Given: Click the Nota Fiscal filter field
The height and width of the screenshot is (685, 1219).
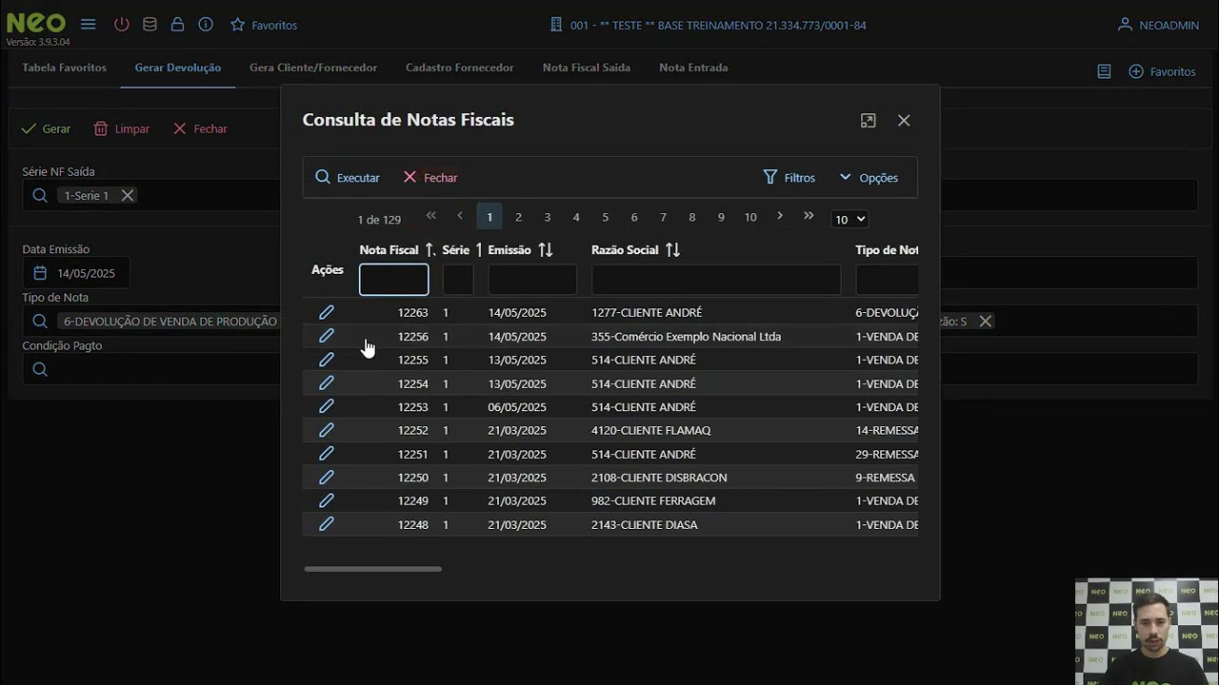Looking at the screenshot, I should pos(393,280).
